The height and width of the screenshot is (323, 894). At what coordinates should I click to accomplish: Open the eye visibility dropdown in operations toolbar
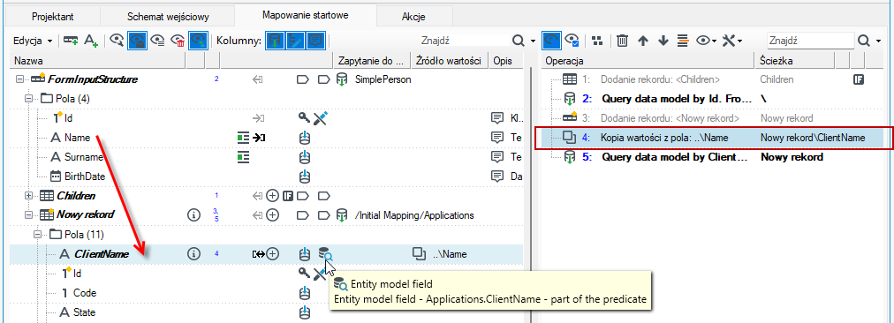click(706, 41)
